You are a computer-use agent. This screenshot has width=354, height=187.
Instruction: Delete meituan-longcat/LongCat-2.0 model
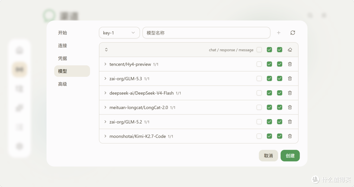[290, 108]
